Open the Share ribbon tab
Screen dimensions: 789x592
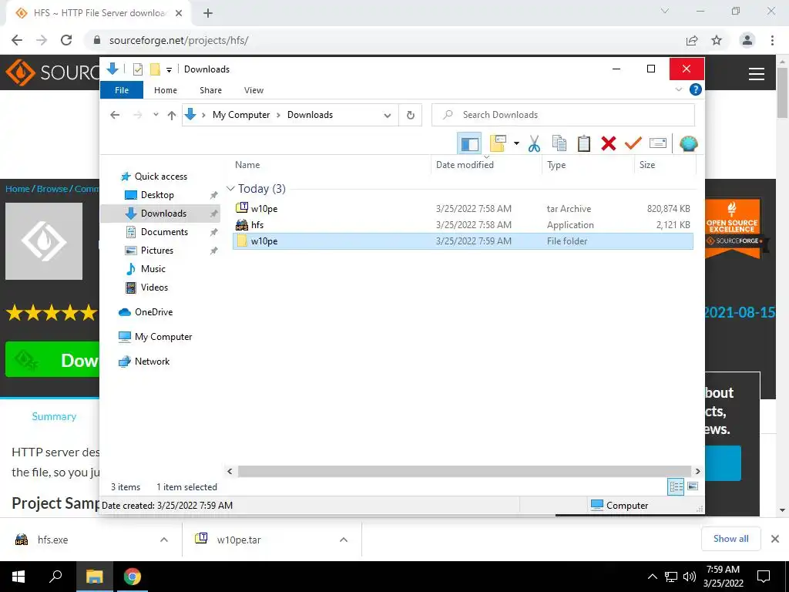(x=210, y=90)
